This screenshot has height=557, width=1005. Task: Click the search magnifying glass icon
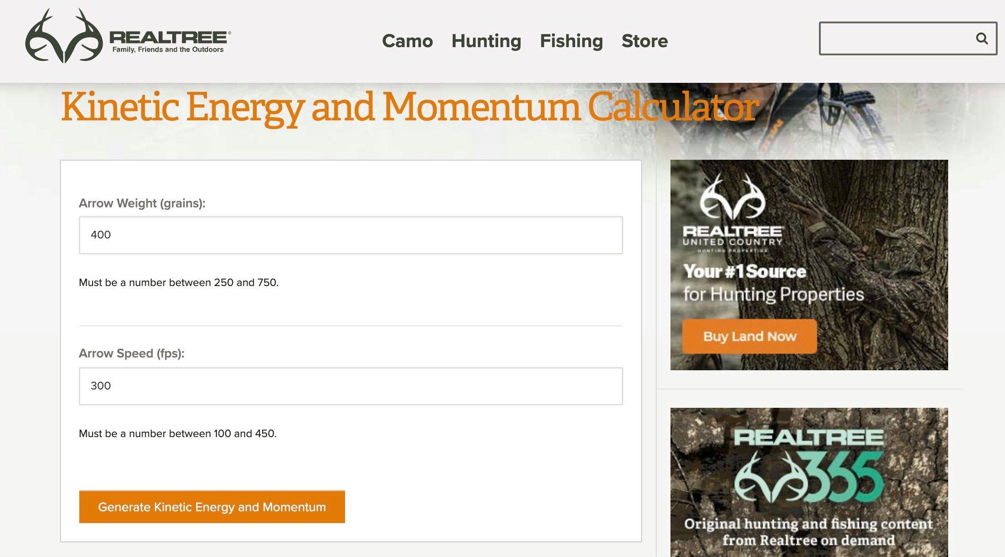(983, 38)
